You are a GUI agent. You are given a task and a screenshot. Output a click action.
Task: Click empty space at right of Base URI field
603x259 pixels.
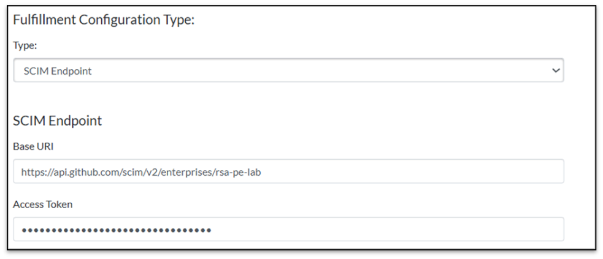429,172
